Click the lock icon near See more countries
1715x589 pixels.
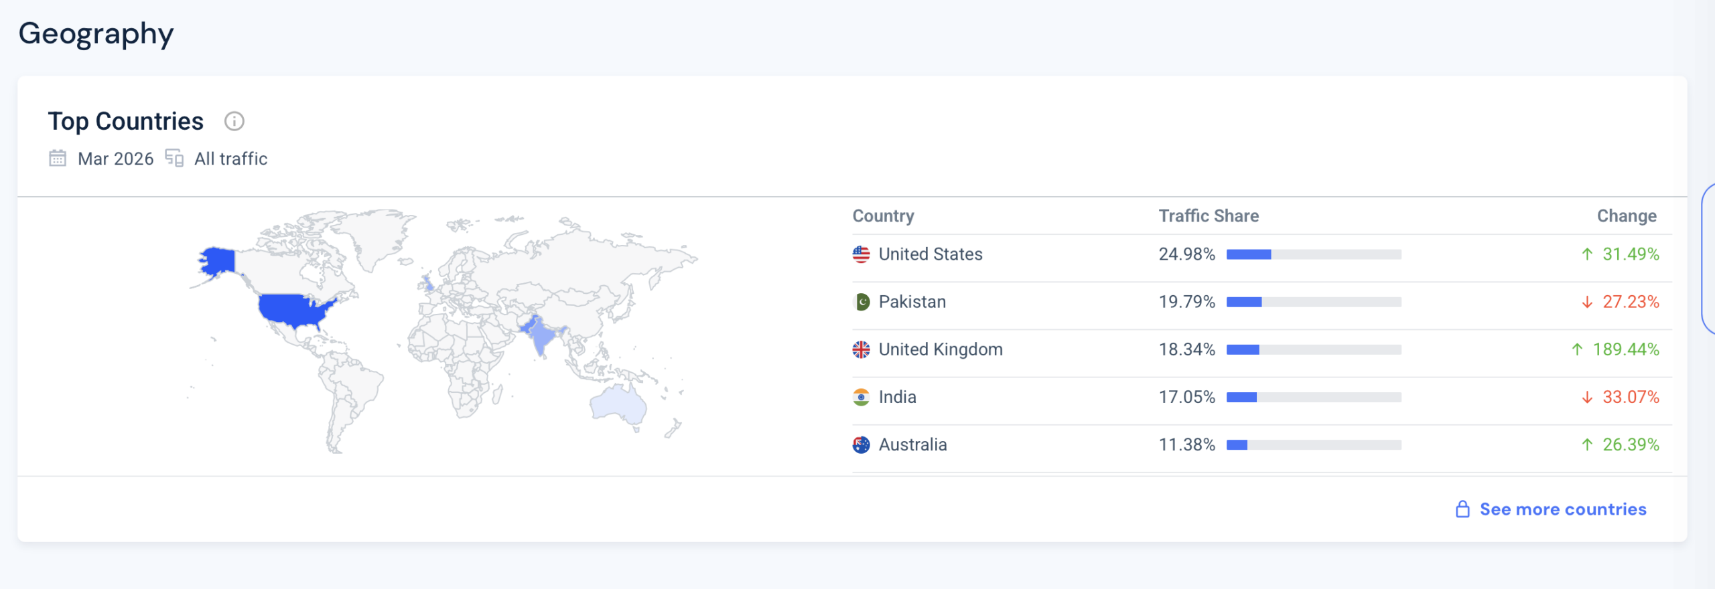coord(1462,509)
